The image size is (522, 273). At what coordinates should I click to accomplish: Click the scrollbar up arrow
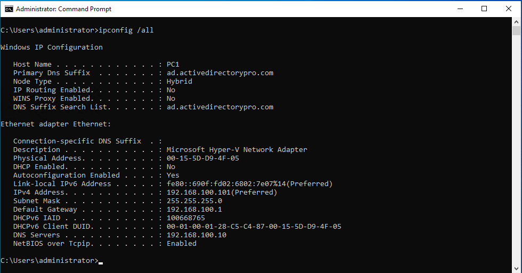tap(517, 22)
